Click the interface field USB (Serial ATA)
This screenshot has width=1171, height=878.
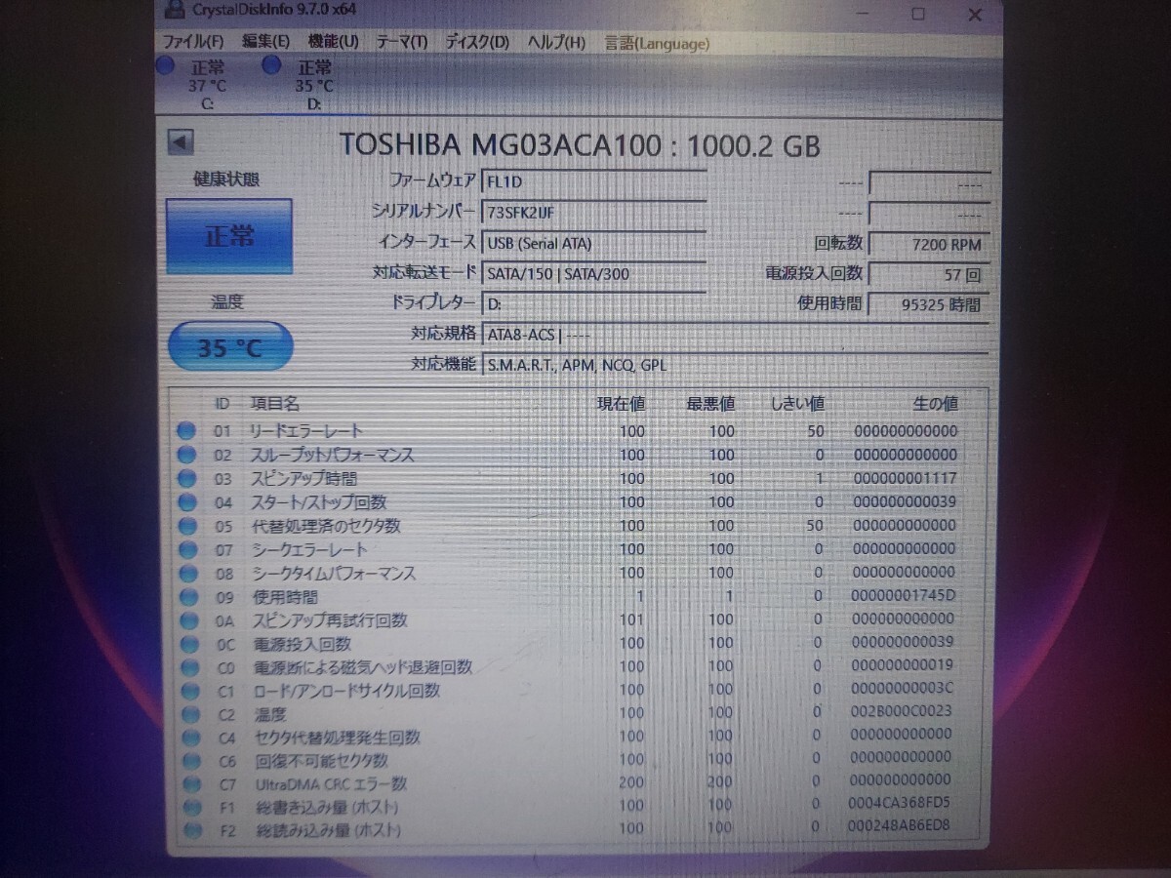594,243
